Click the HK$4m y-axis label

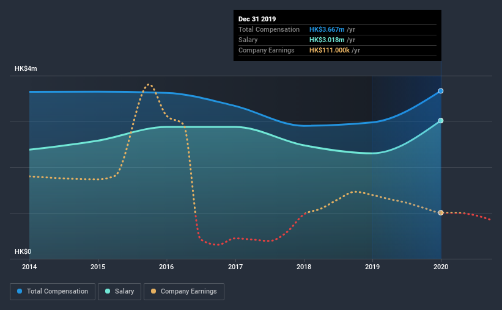coord(26,69)
